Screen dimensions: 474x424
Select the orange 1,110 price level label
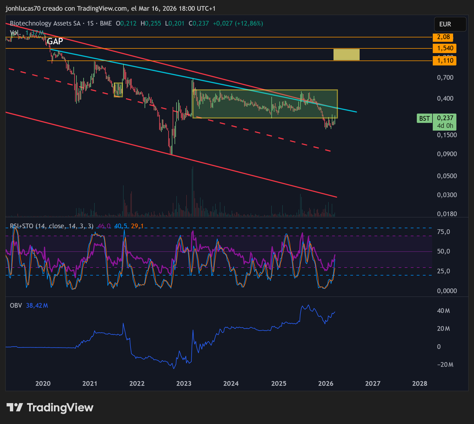pos(445,61)
